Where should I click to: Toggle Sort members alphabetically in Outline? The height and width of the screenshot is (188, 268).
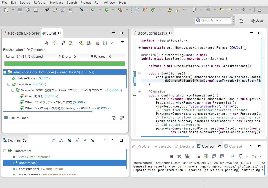click(61, 140)
